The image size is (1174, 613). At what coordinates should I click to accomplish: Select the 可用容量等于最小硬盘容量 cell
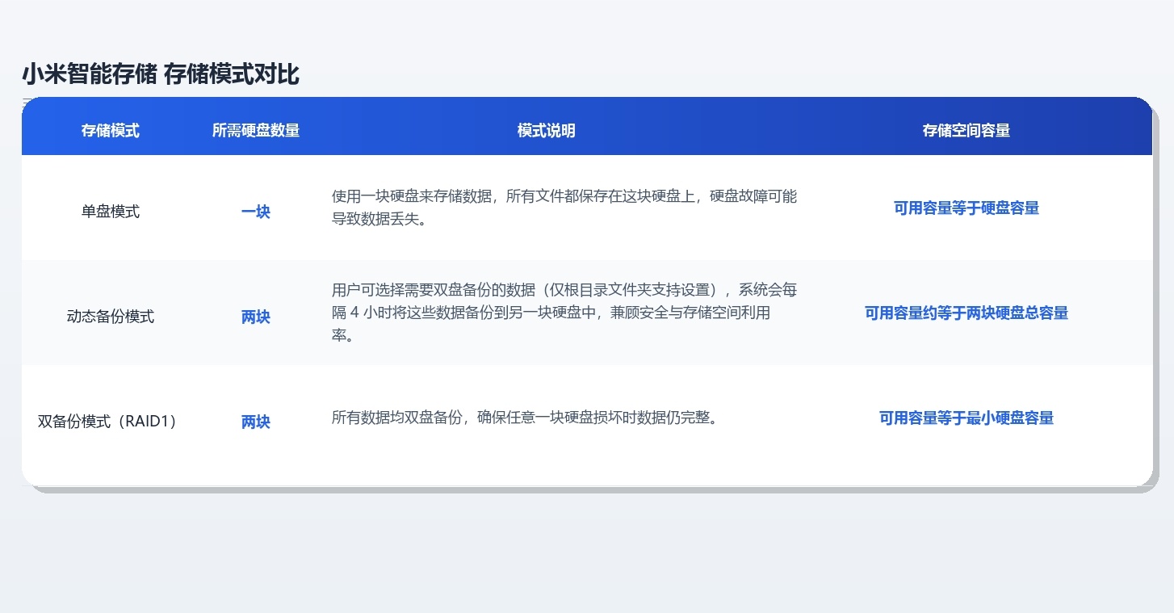tap(966, 418)
